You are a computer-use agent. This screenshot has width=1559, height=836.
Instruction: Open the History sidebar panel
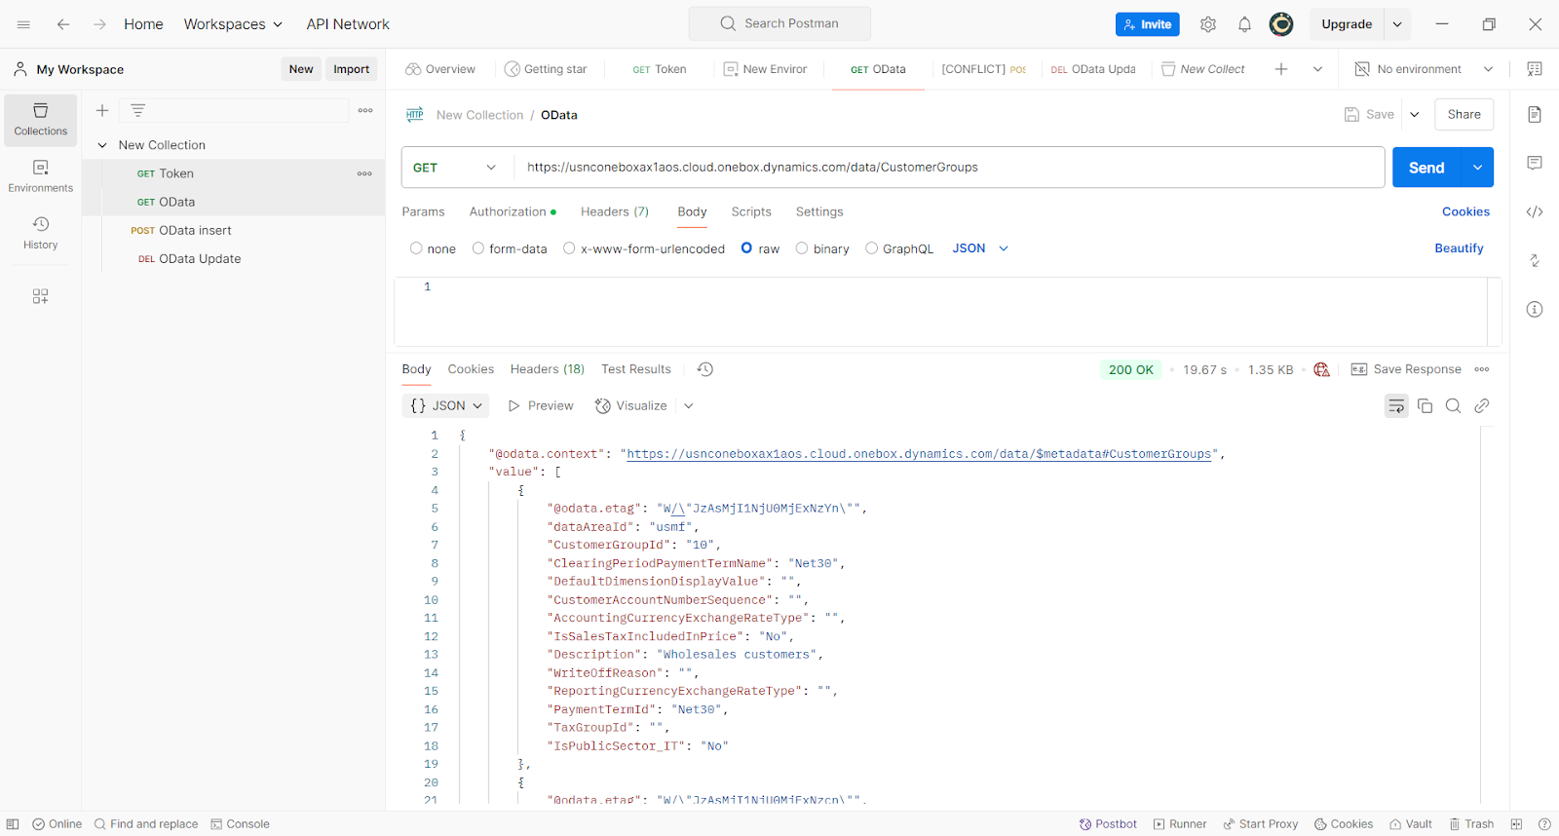(41, 233)
